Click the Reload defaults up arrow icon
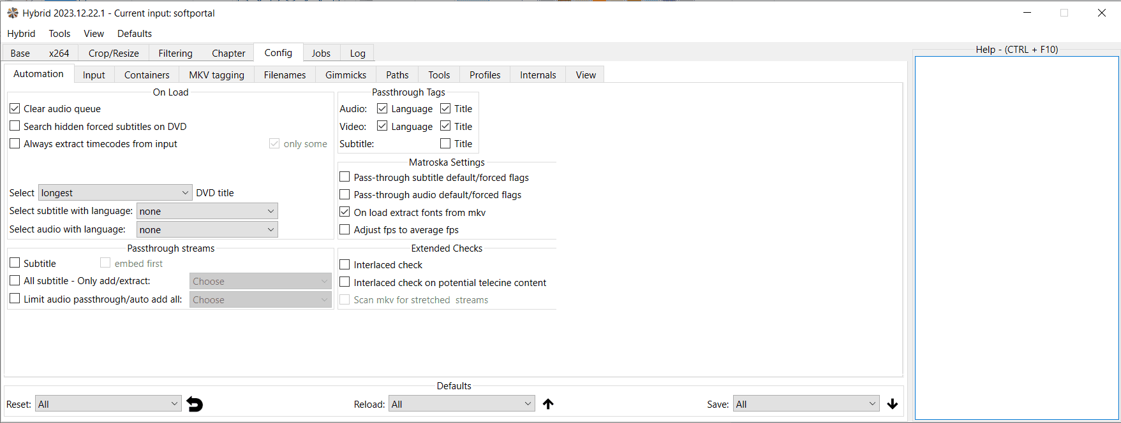Image resolution: width=1121 pixels, height=423 pixels. pyautogui.click(x=548, y=404)
